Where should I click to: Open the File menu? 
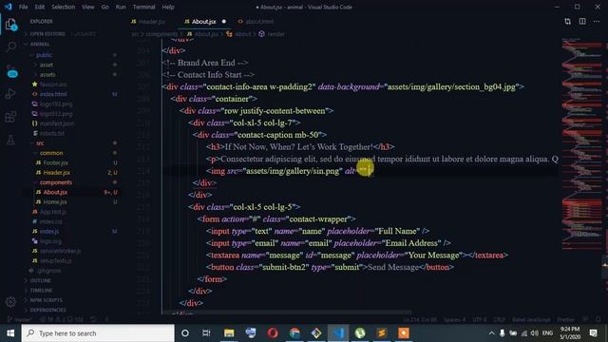point(23,7)
